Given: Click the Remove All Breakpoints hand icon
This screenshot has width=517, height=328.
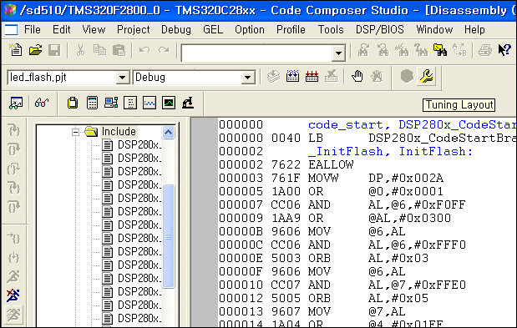Looking at the screenshot, I should 377,77.
